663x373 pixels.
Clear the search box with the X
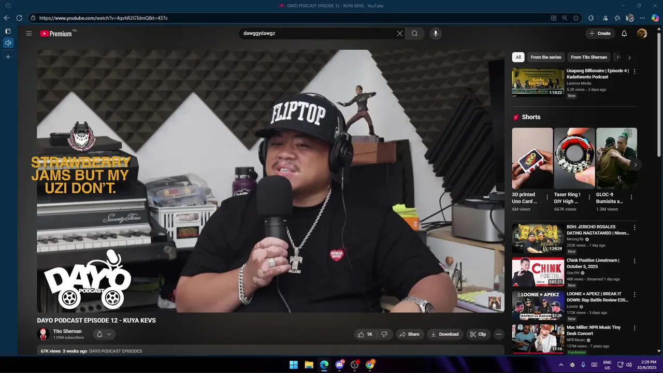point(399,33)
